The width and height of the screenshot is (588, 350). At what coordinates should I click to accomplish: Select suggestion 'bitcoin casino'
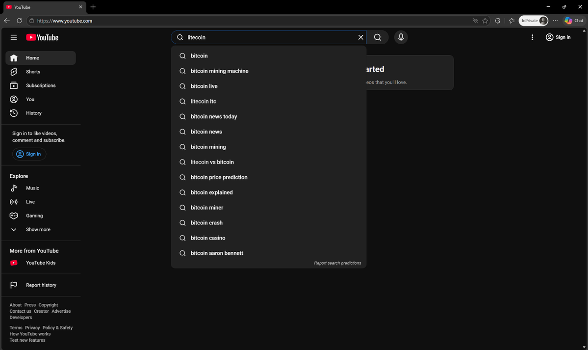(269, 238)
